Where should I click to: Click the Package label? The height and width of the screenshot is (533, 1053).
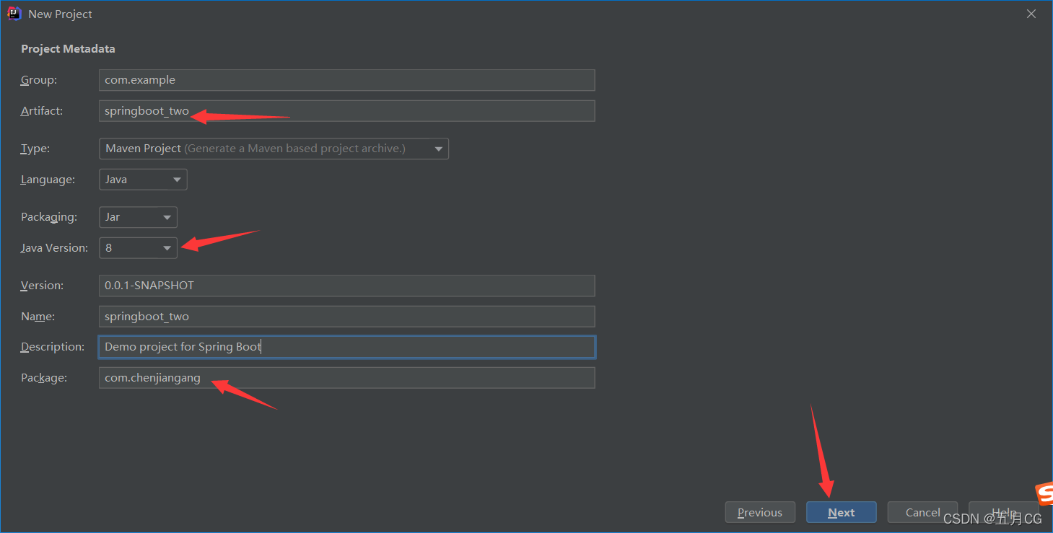[x=44, y=378]
